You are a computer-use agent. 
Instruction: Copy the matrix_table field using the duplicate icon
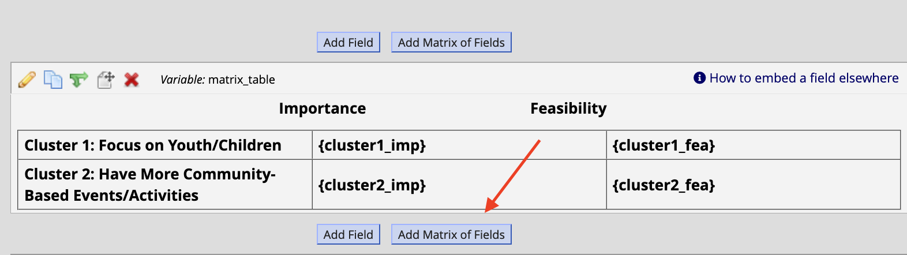pos(53,79)
